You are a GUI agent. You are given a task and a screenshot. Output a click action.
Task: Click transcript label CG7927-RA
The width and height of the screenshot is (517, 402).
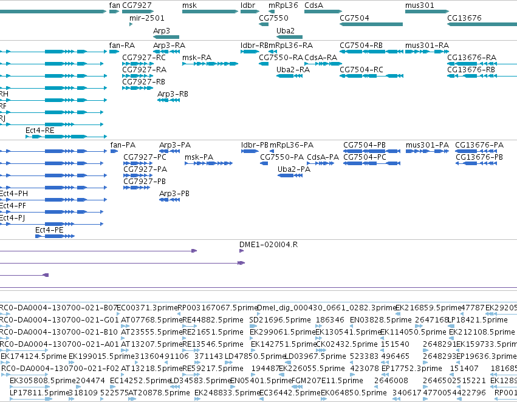coord(145,69)
